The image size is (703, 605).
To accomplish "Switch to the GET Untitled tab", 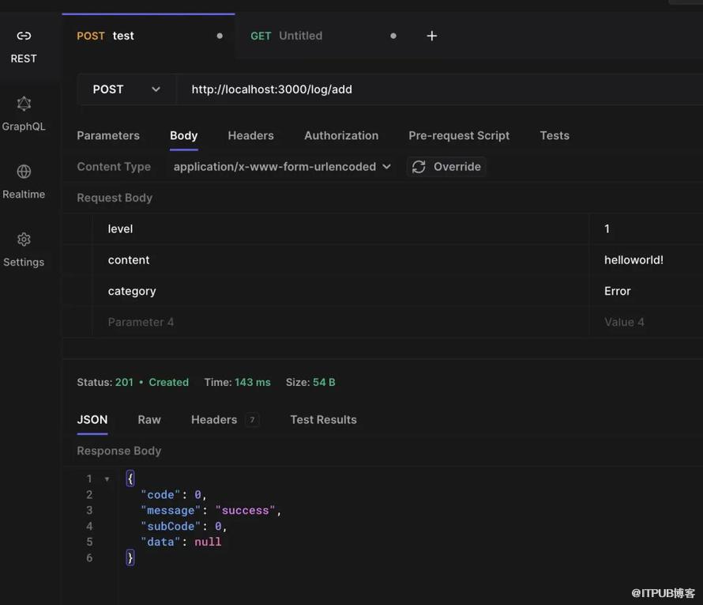I will [300, 36].
